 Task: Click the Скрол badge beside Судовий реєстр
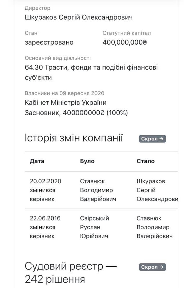152,267
